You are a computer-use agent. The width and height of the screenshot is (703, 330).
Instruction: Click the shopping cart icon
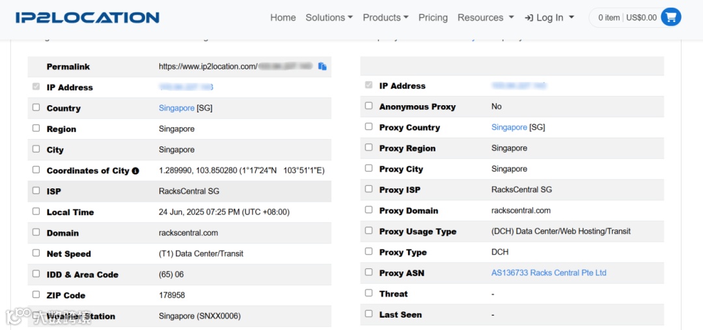[x=670, y=18]
